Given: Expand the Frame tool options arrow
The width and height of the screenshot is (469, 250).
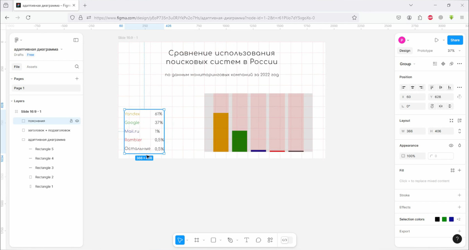Looking at the screenshot, I should click(x=203, y=240).
